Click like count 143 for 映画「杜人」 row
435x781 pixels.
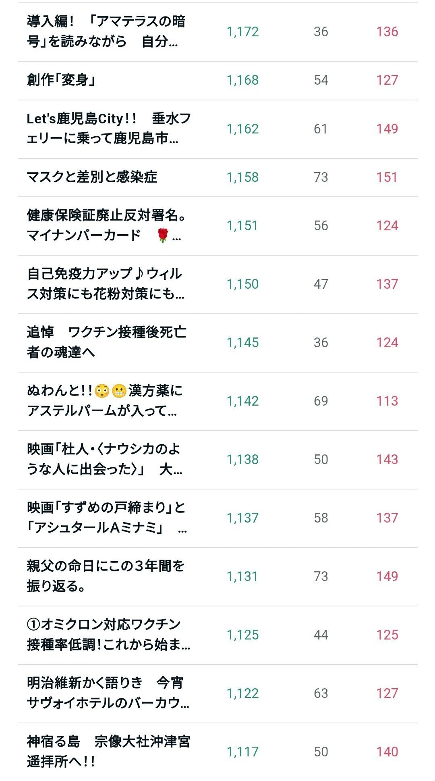[387, 459]
